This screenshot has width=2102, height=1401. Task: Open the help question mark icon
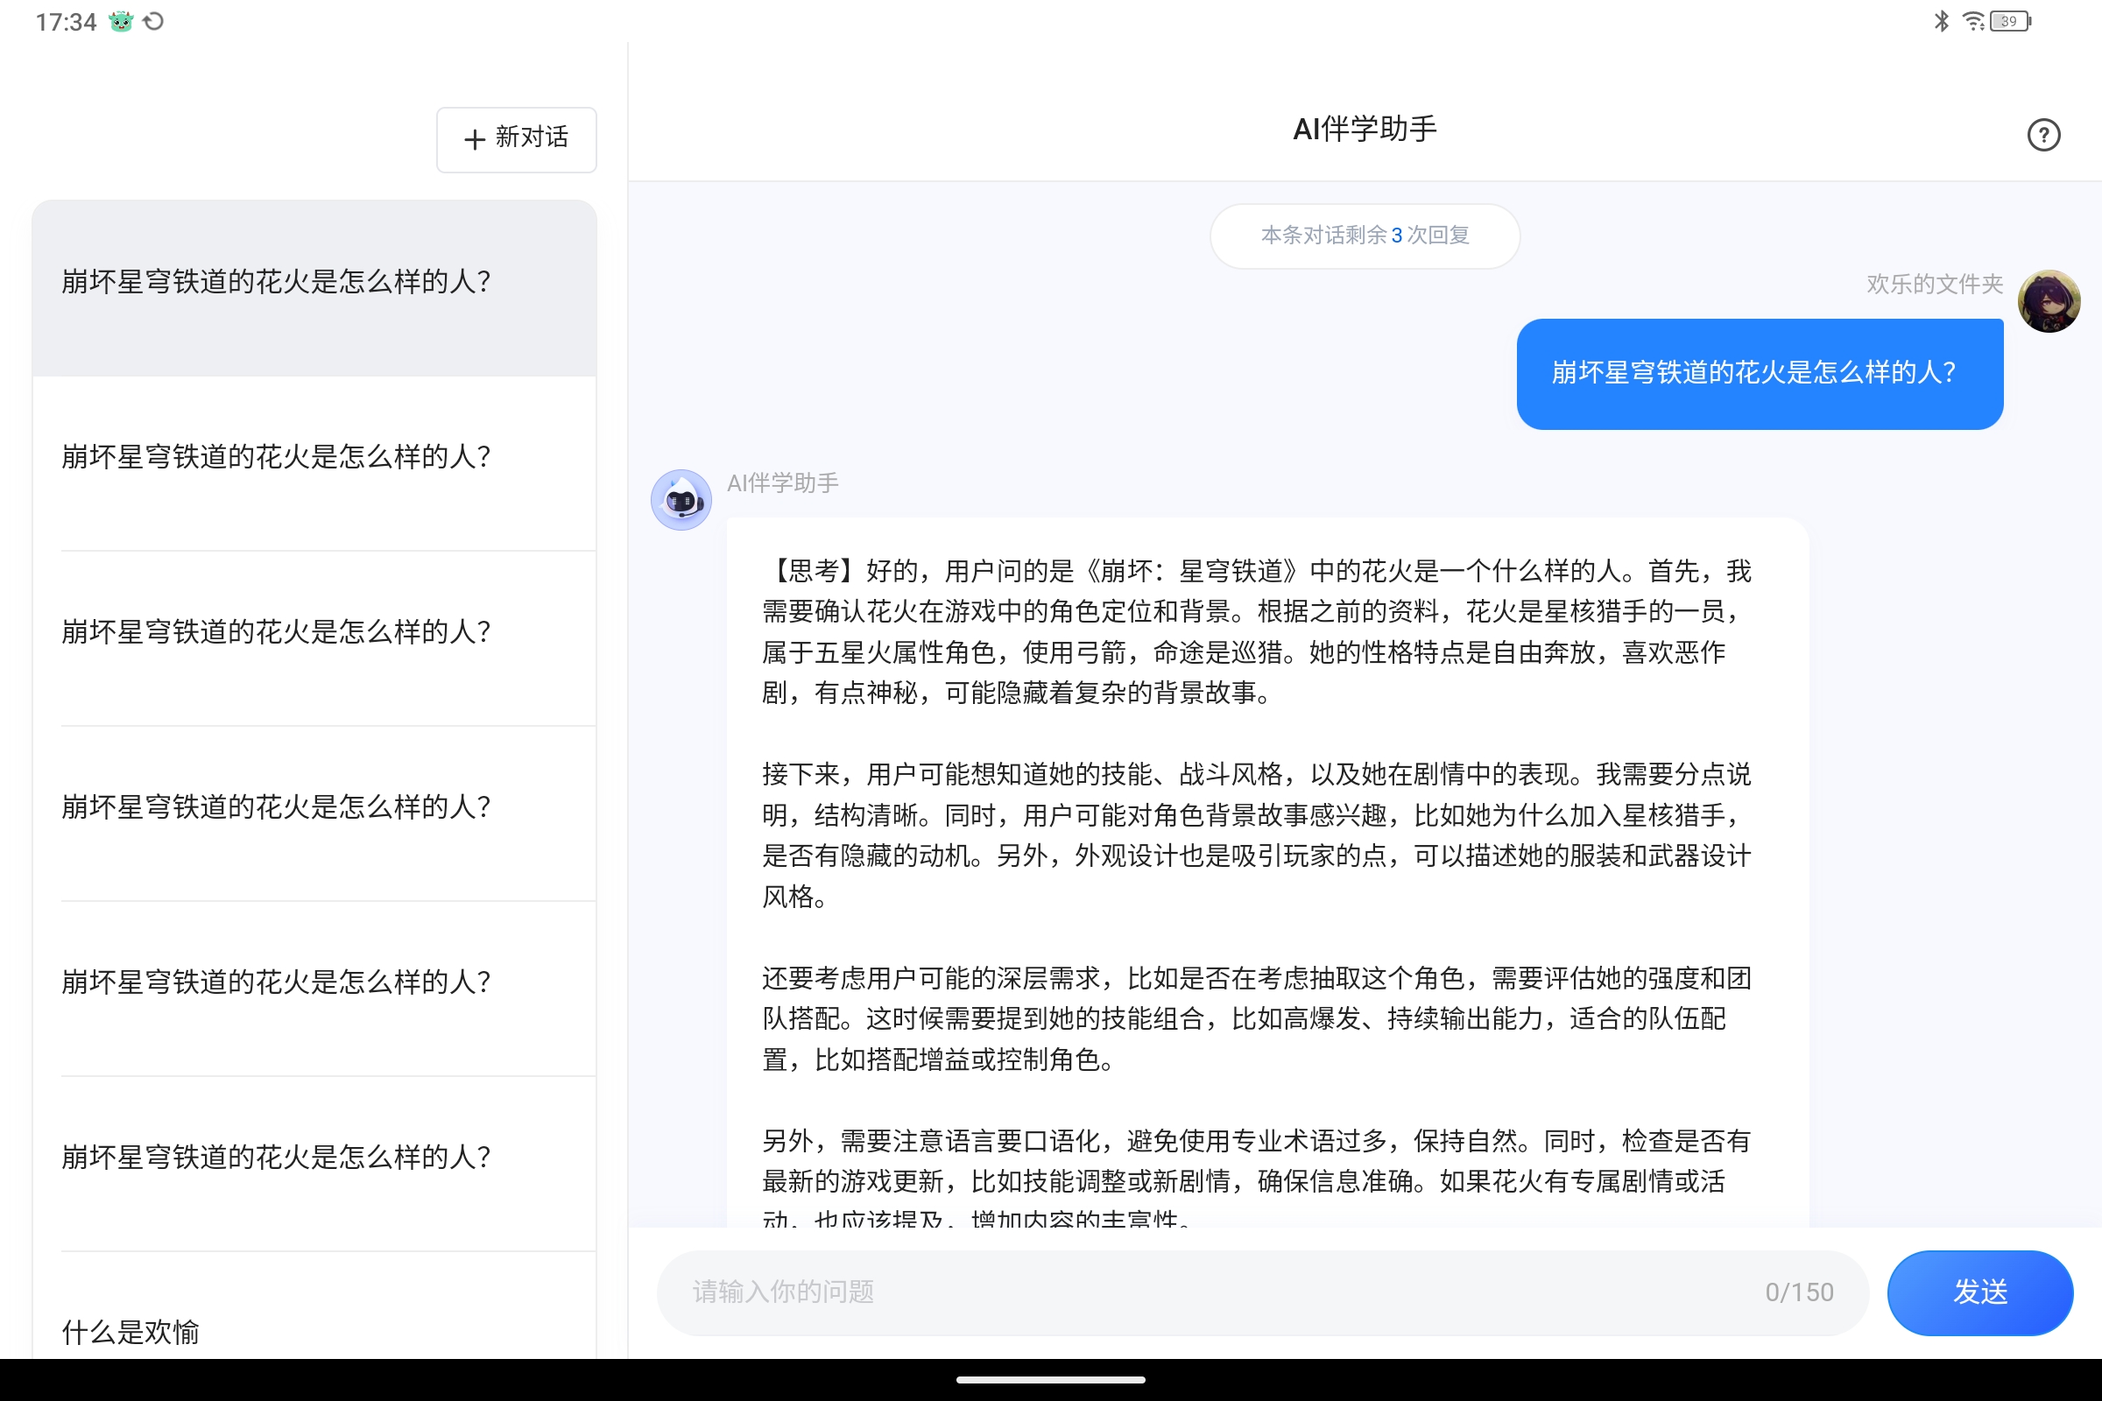(x=2043, y=135)
